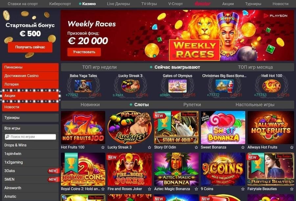This screenshot has height=201, width=296.
Task: Switch to Рулетки tab
Action: (192, 105)
